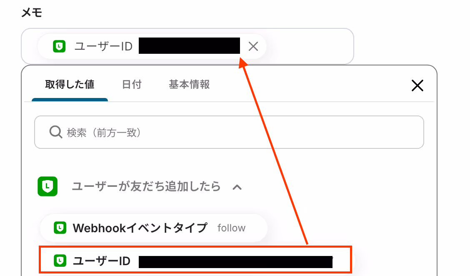Insert the Webhookイベントタイプ follow value
The image size is (470, 276).
[x=153, y=228]
